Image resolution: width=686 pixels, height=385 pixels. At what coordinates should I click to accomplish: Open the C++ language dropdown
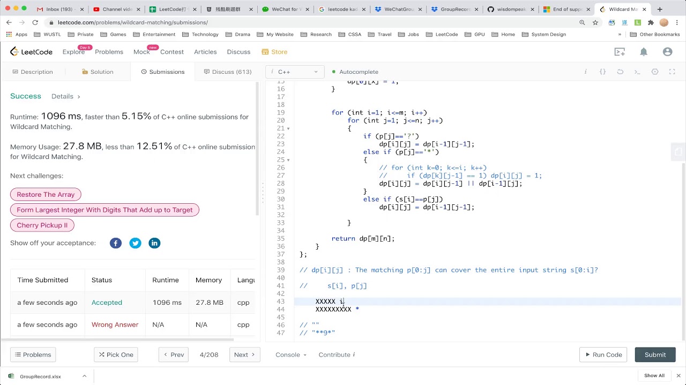295,72
